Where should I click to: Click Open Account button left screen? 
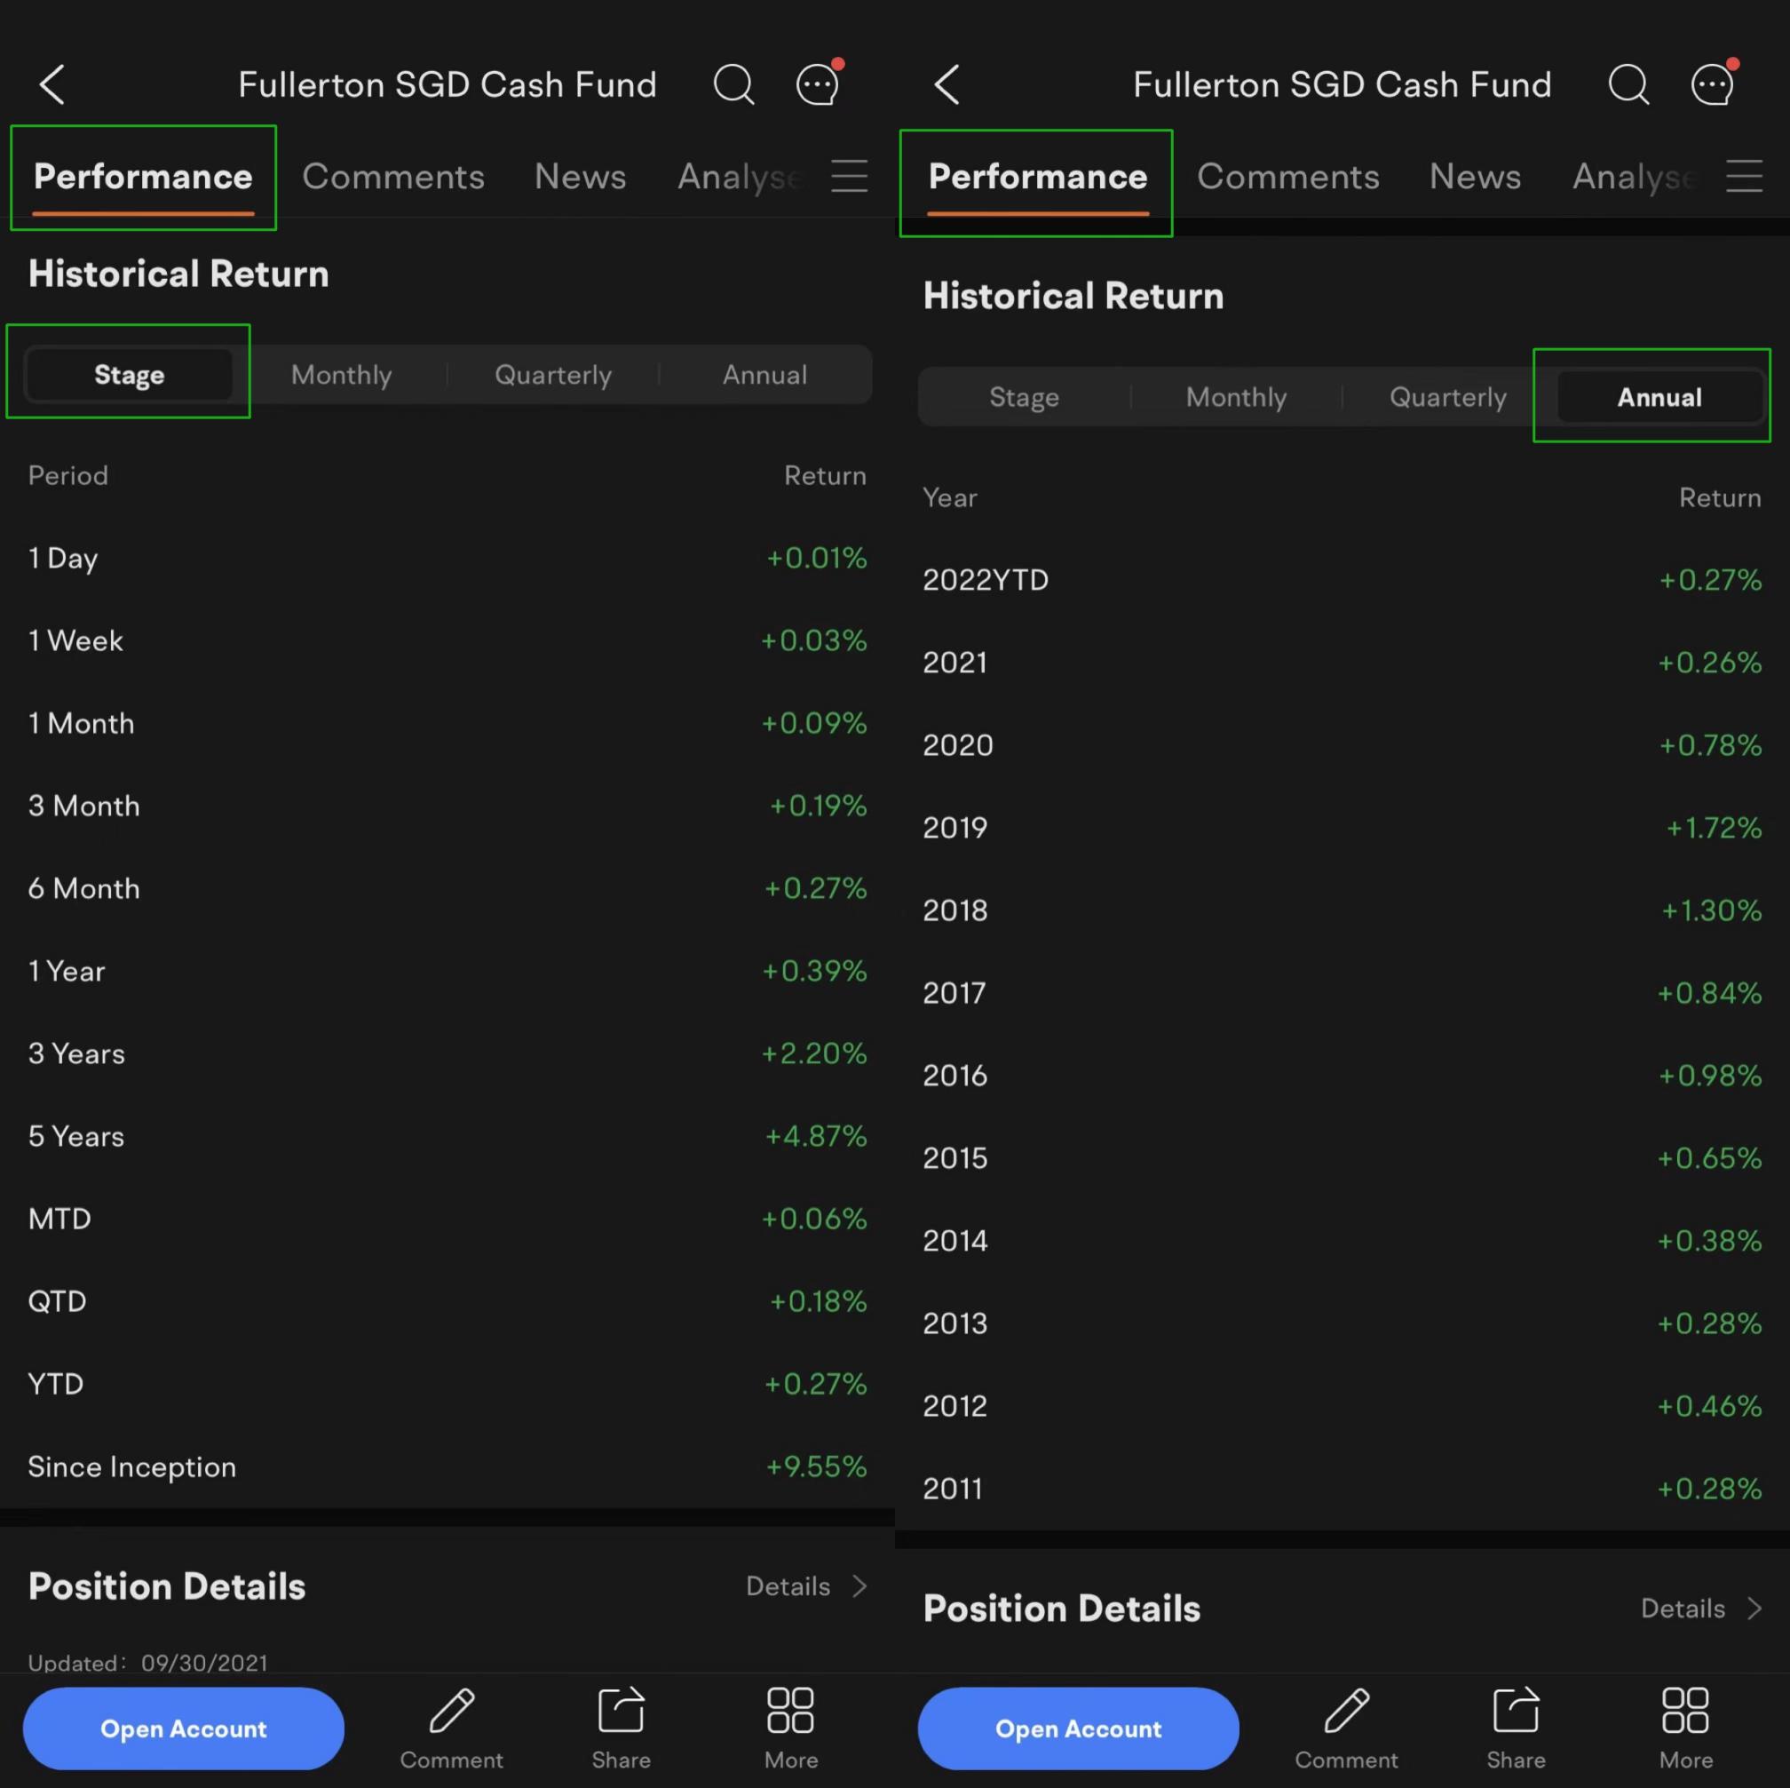(183, 1728)
